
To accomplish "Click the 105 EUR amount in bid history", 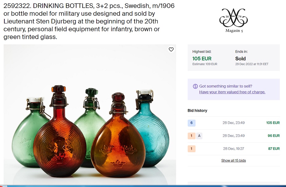I will [273, 123].
